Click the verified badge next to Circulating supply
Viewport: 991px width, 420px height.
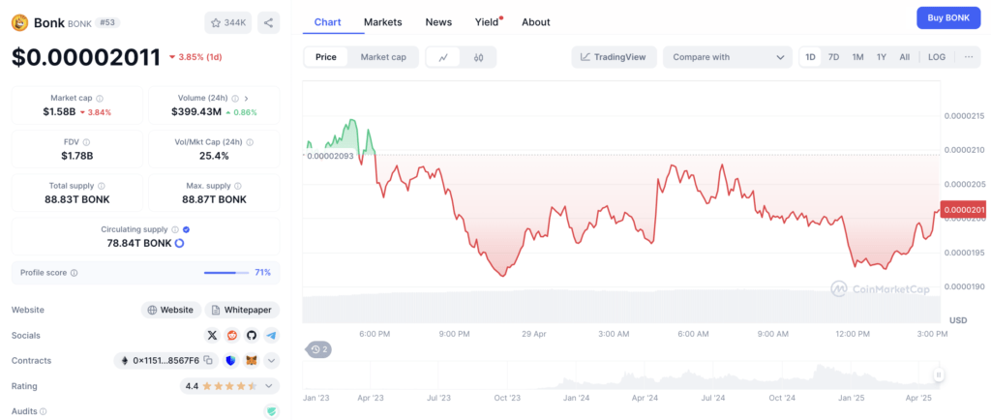point(187,230)
